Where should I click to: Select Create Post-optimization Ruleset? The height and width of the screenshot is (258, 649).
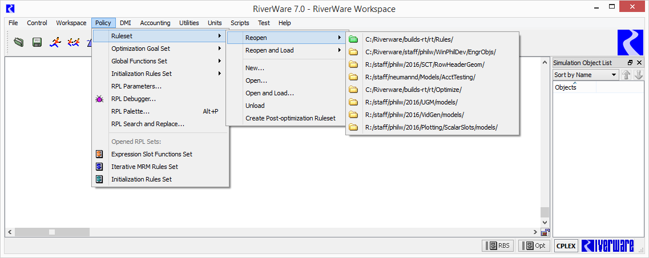pos(286,118)
